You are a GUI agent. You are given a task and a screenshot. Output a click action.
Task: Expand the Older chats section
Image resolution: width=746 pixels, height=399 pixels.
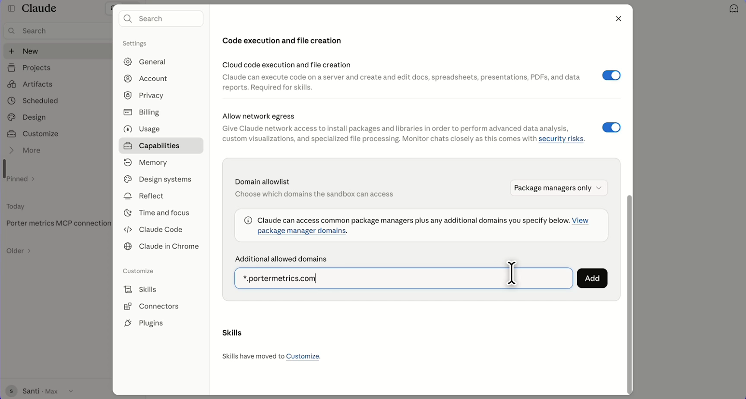tap(19, 251)
